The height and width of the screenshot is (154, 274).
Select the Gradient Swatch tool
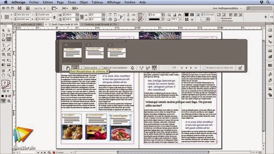coord(3,65)
